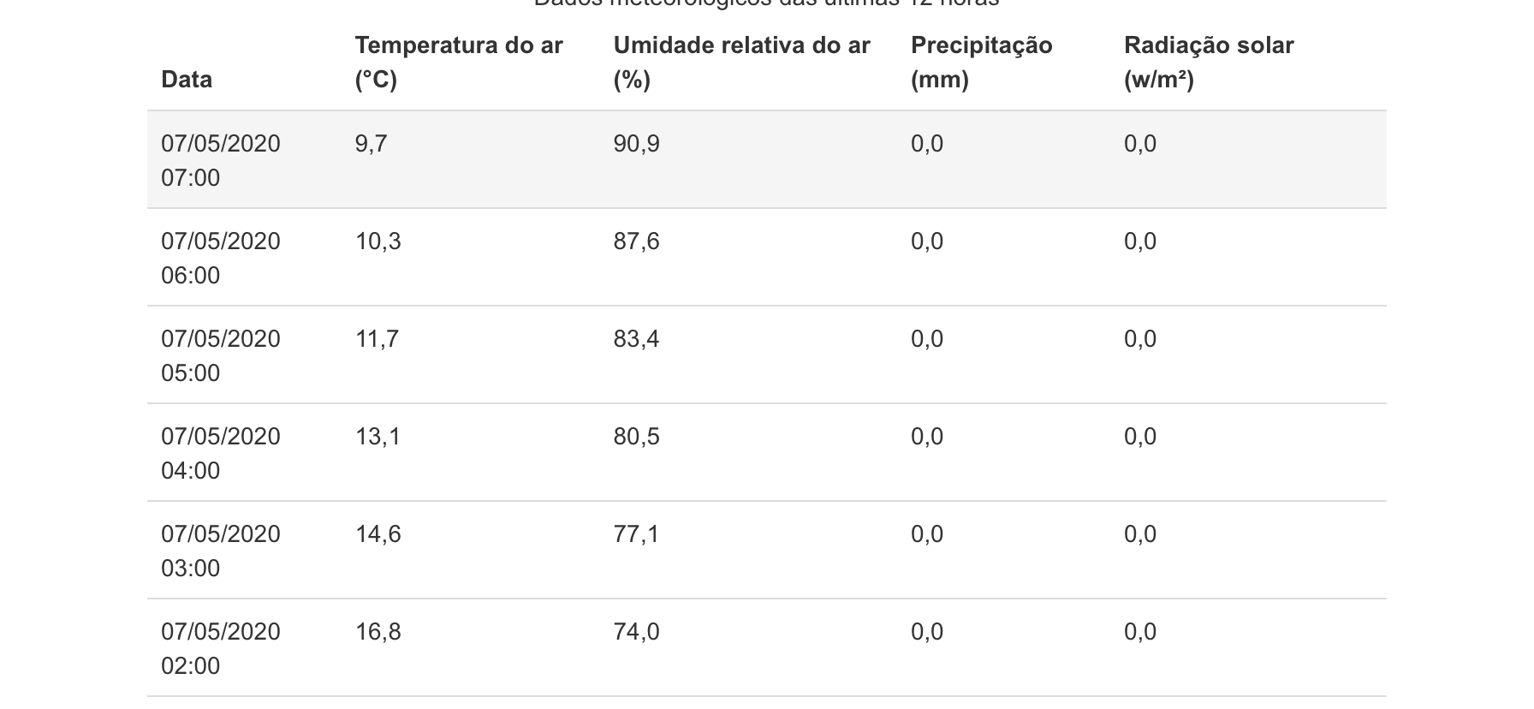Select the 07/05/2020 04:00 row date
Image resolution: width=1534 pixels, height=709 pixels.
[x=221, y=453]
